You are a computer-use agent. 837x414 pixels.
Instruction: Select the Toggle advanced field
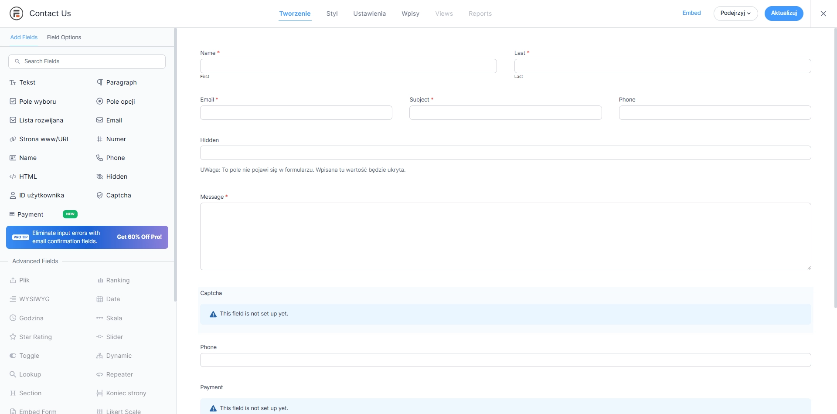(25, 356)
